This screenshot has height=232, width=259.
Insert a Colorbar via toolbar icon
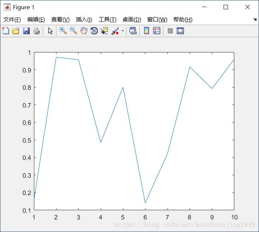click(146, 31)
